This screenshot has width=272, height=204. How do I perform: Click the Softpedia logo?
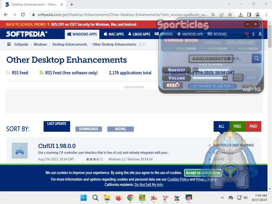27,34
